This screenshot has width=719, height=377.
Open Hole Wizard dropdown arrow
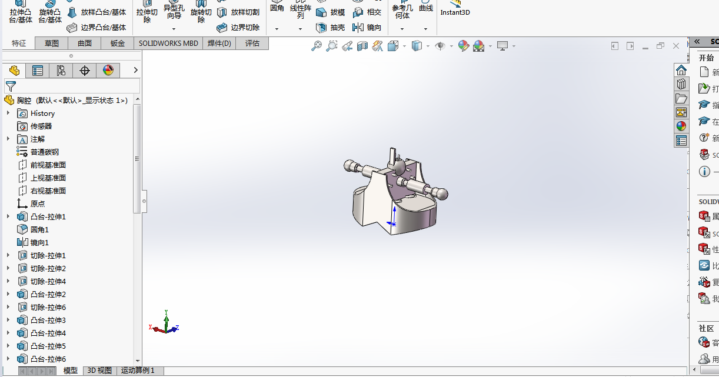point(174,28)
